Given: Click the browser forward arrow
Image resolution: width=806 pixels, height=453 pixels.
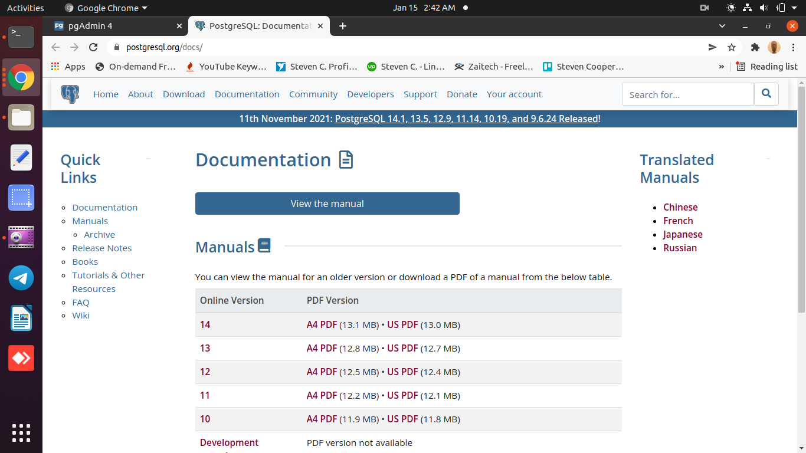Looking at the screenshot, I should point(74,47).
